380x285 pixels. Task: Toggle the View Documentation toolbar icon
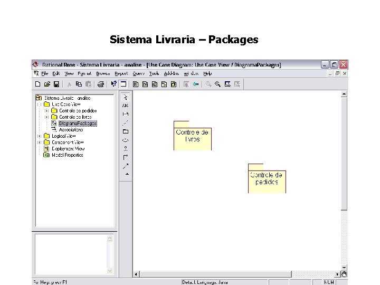tap(123, 84)
